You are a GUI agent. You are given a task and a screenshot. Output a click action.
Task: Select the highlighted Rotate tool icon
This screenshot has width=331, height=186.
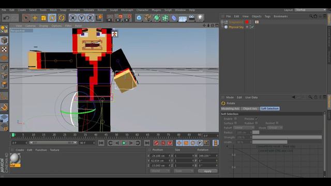pyautogui.click(x=52, y=18)
